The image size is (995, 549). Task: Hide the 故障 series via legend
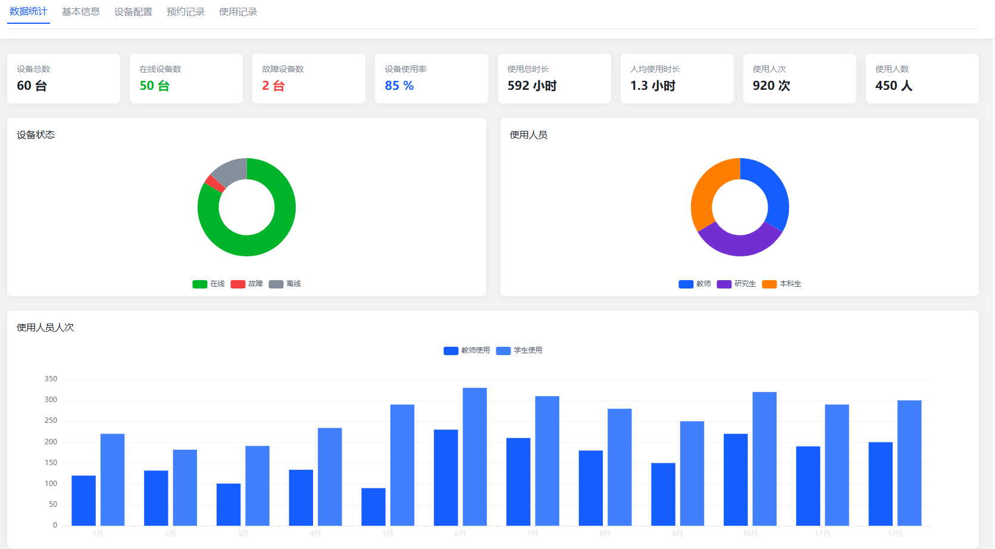click(247, 284)
